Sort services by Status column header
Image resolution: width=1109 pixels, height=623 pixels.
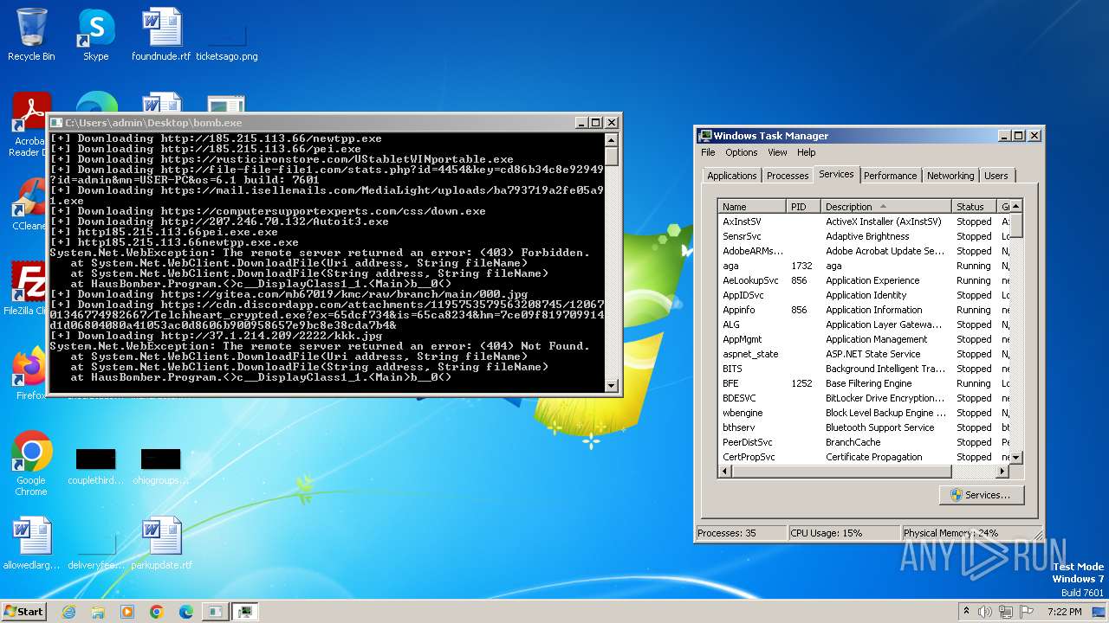coord(975,207)
